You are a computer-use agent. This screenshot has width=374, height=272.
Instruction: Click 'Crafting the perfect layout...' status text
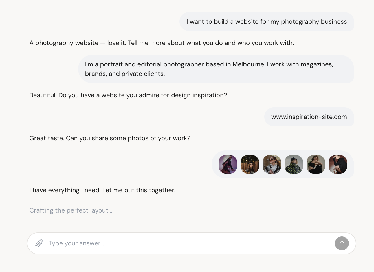(71, 210)
